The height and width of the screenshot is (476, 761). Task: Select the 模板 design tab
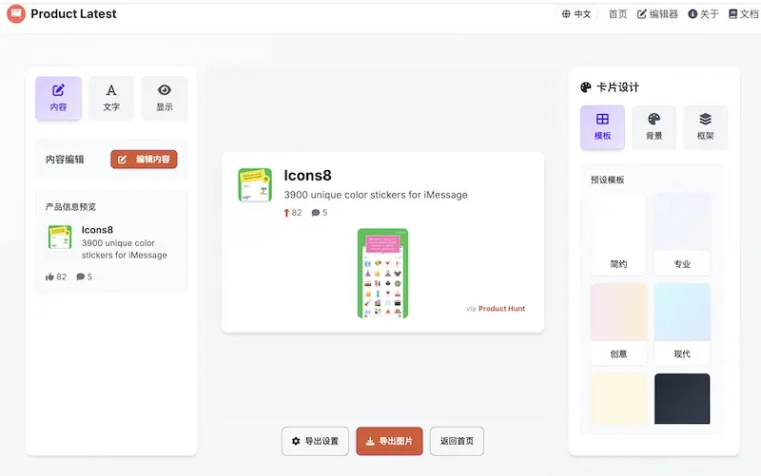[602, 127]
